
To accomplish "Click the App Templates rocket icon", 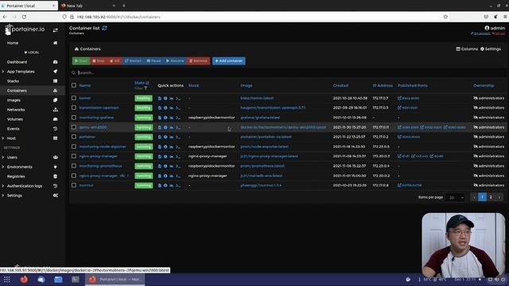I will [x=55, y=71].
